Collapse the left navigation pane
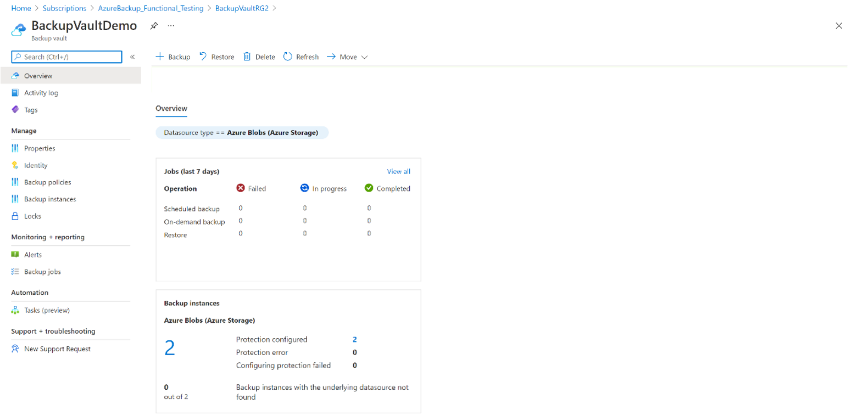This screenshot has height=415, width=857. 132,56
